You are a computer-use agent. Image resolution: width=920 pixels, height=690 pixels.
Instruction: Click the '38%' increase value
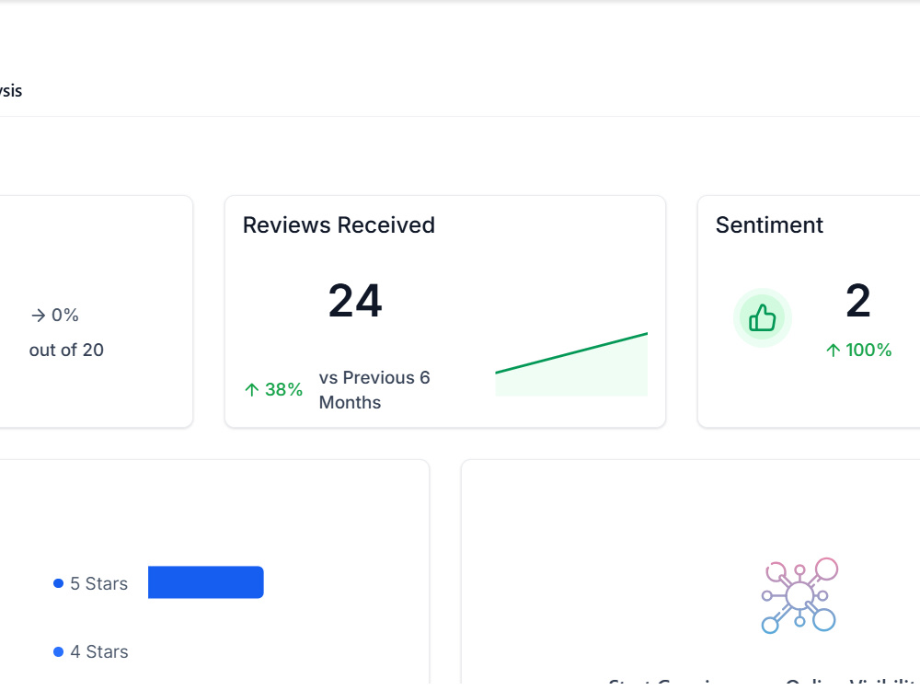pos(283,389)
